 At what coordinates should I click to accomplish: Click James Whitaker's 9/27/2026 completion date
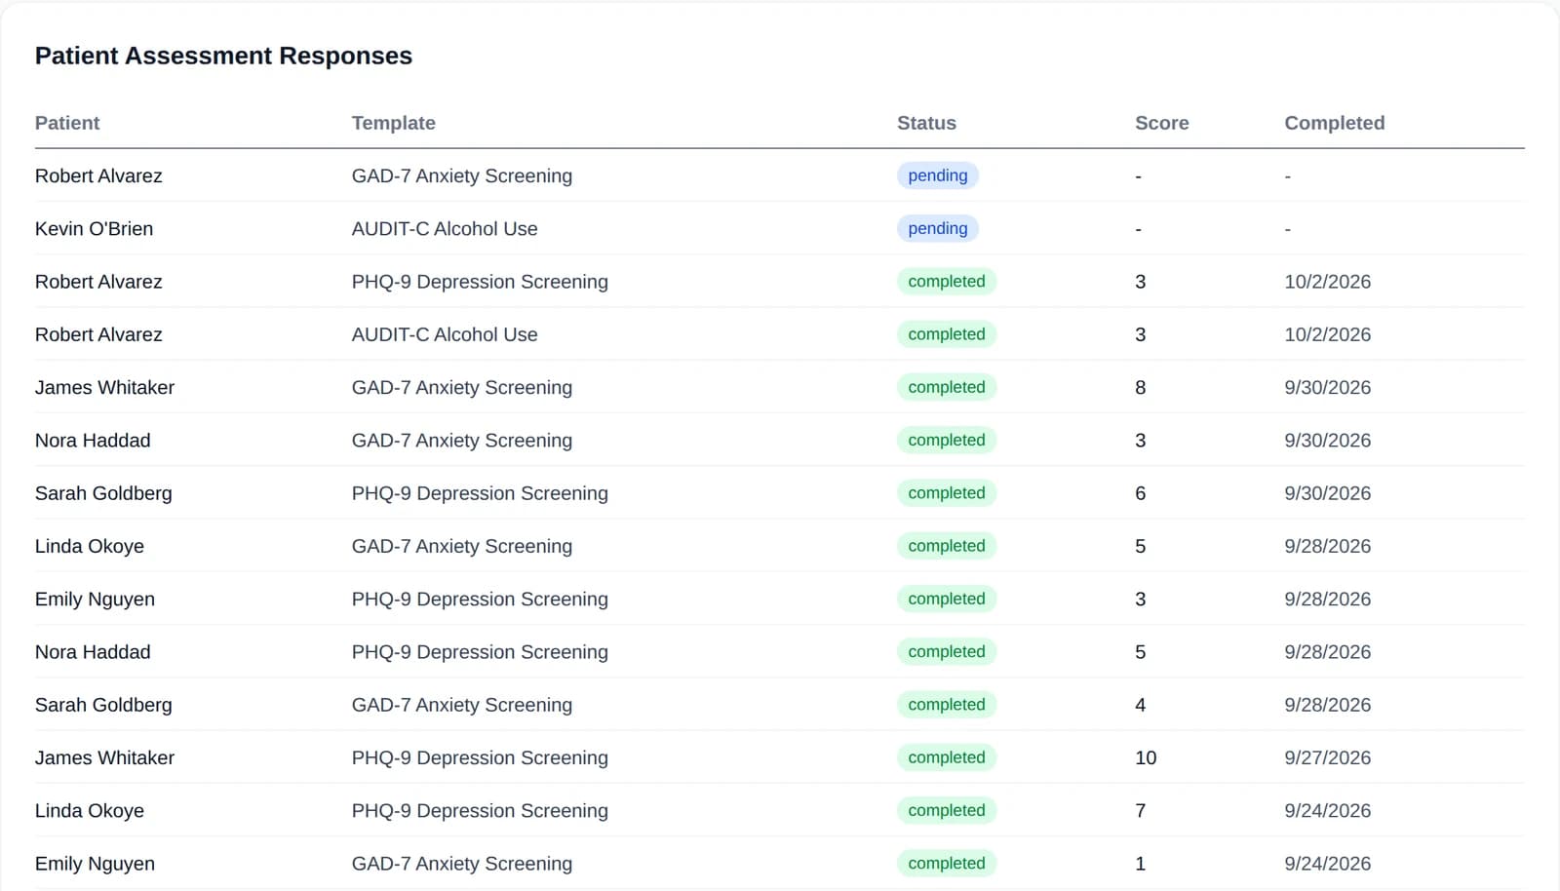[x=1327, y=757]
